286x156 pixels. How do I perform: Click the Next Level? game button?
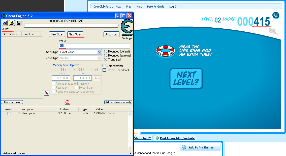186,79
